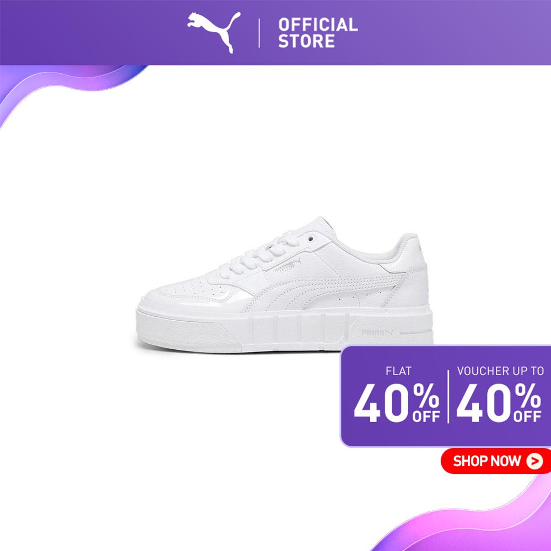Viewport: 551px width, 551px height.
Task: Click the purple header banner
Action: [x=275, y=33]
